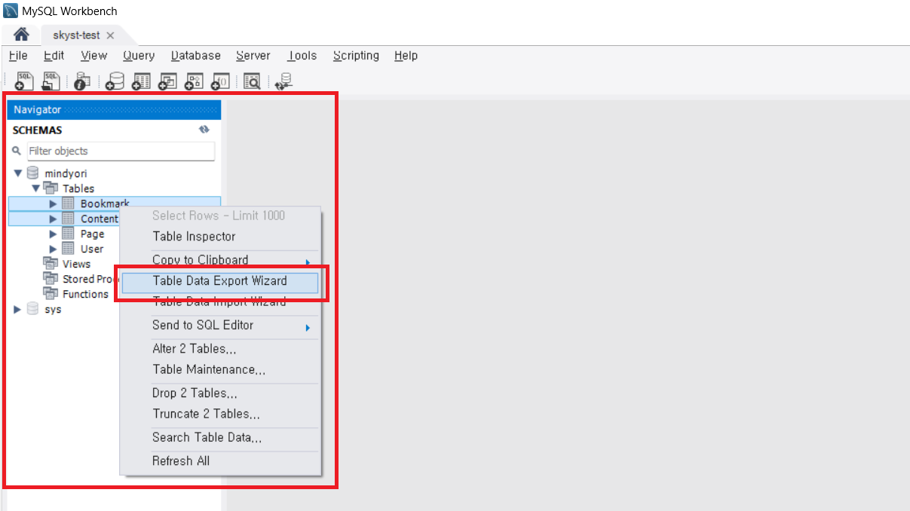This screenshot has width=910, height=511.
Task: Open the Server menu
Action: tap(253, 55)
